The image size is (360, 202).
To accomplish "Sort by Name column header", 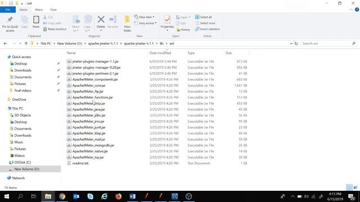I will (x=71, y=53).
